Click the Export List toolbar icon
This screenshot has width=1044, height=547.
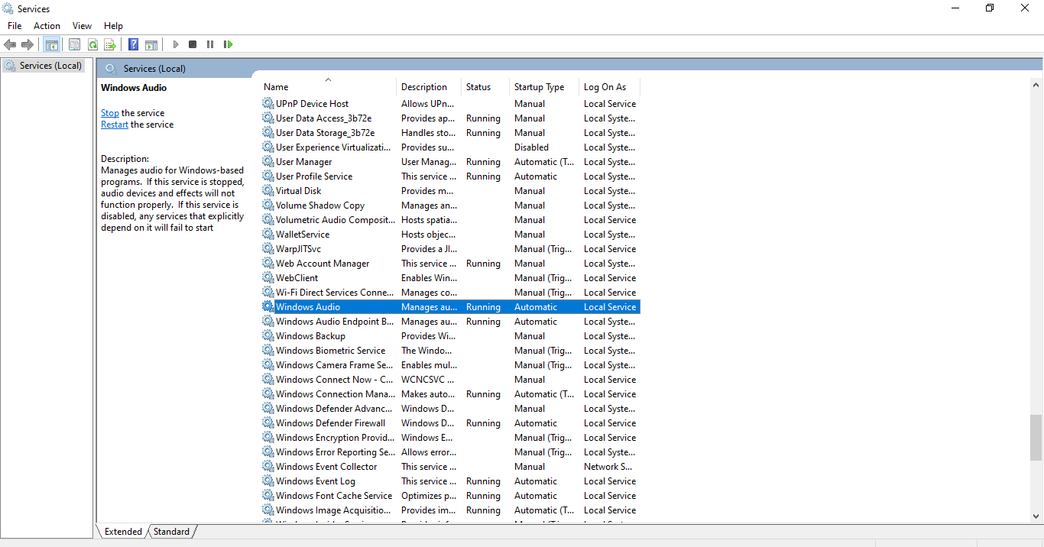[x=110, y=44]
